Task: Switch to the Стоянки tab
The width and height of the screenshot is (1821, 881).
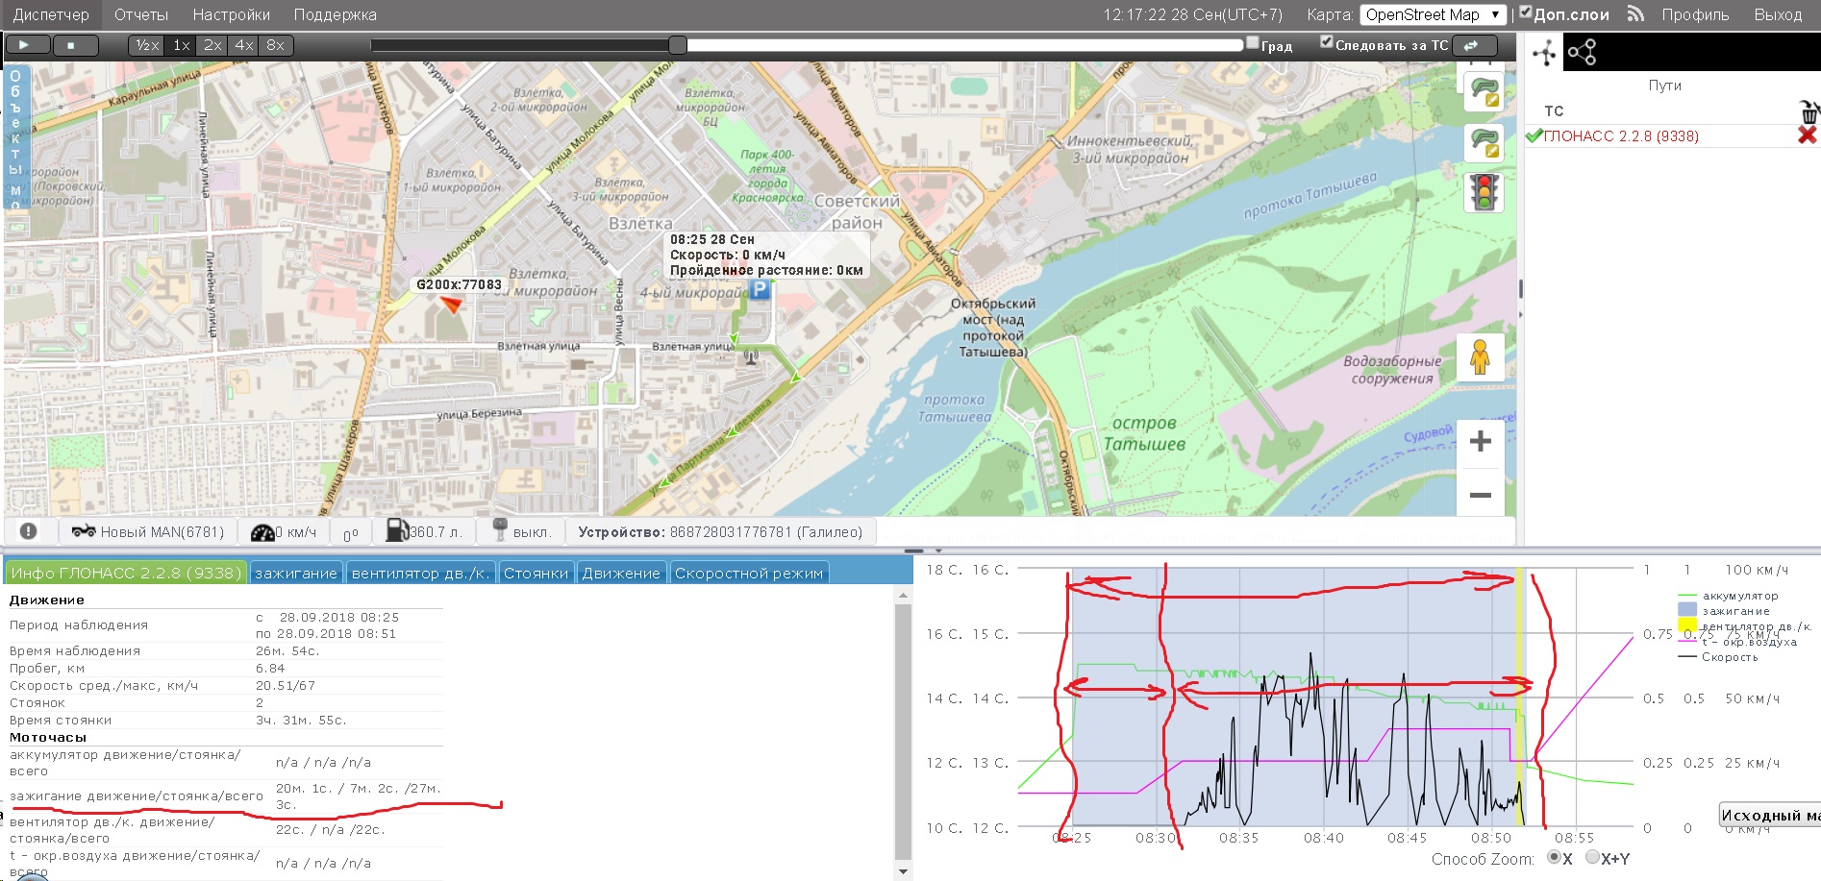Action: (x=536, y=574)
